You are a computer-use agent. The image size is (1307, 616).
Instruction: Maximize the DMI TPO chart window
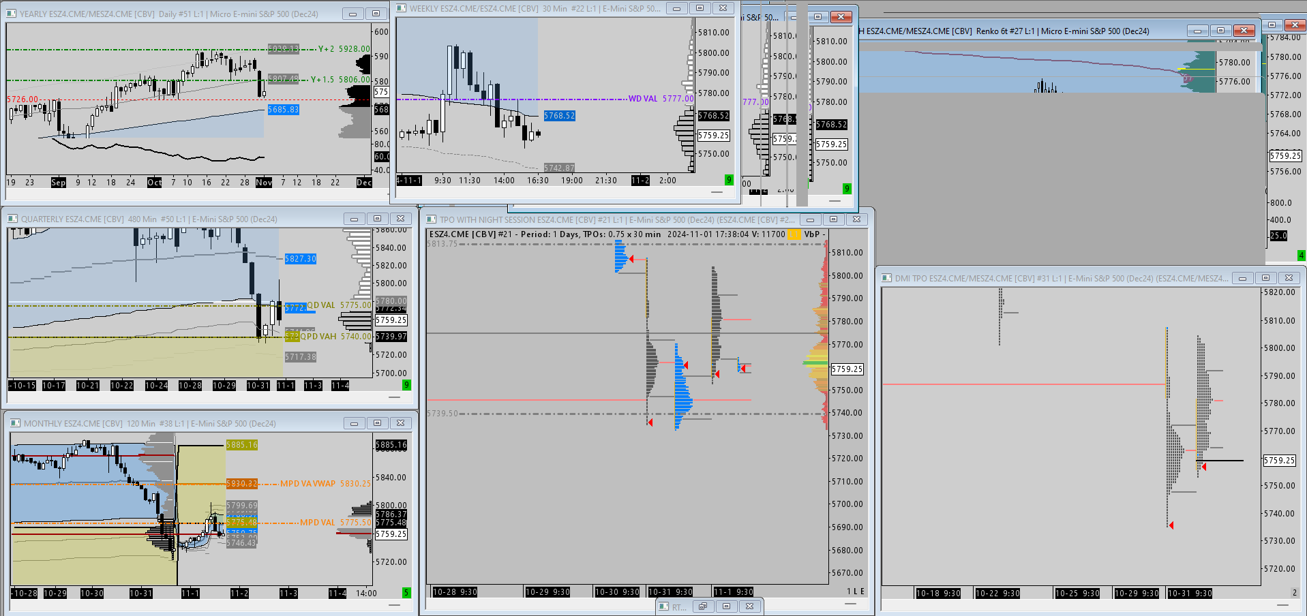coord(1265,278)
